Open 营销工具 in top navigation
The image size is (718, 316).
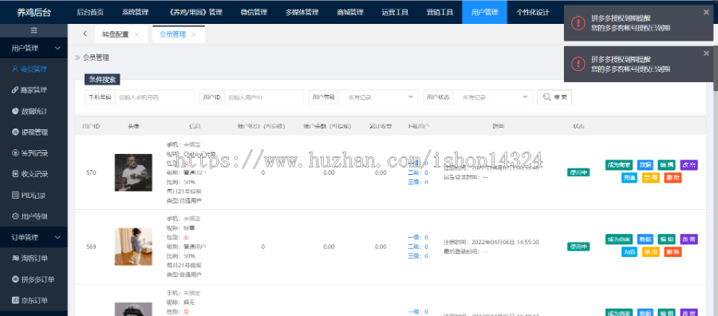pyautogui.click(x=440, y=12)
